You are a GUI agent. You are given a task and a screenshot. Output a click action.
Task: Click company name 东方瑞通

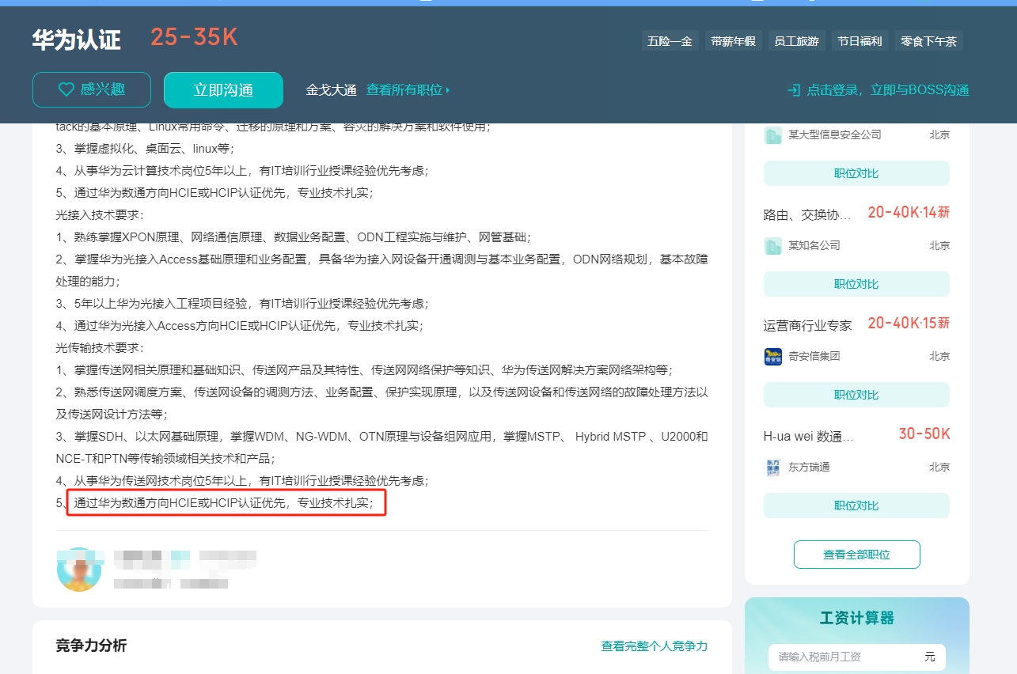point(809,468)
